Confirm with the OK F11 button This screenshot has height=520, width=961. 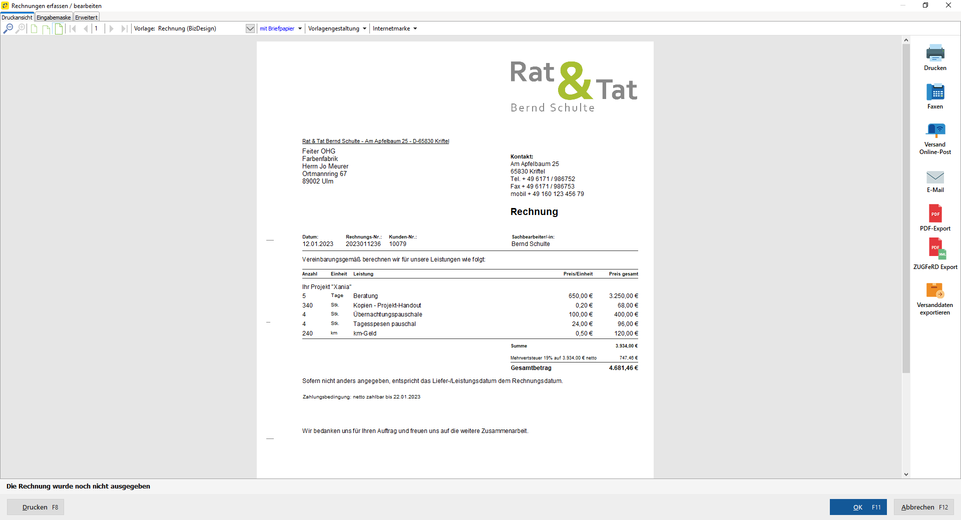tap(858, 507)
